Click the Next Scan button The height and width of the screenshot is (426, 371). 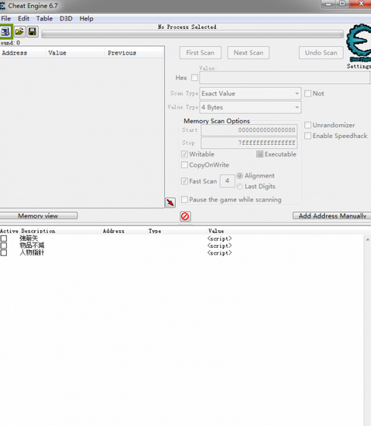pos(249,53)
